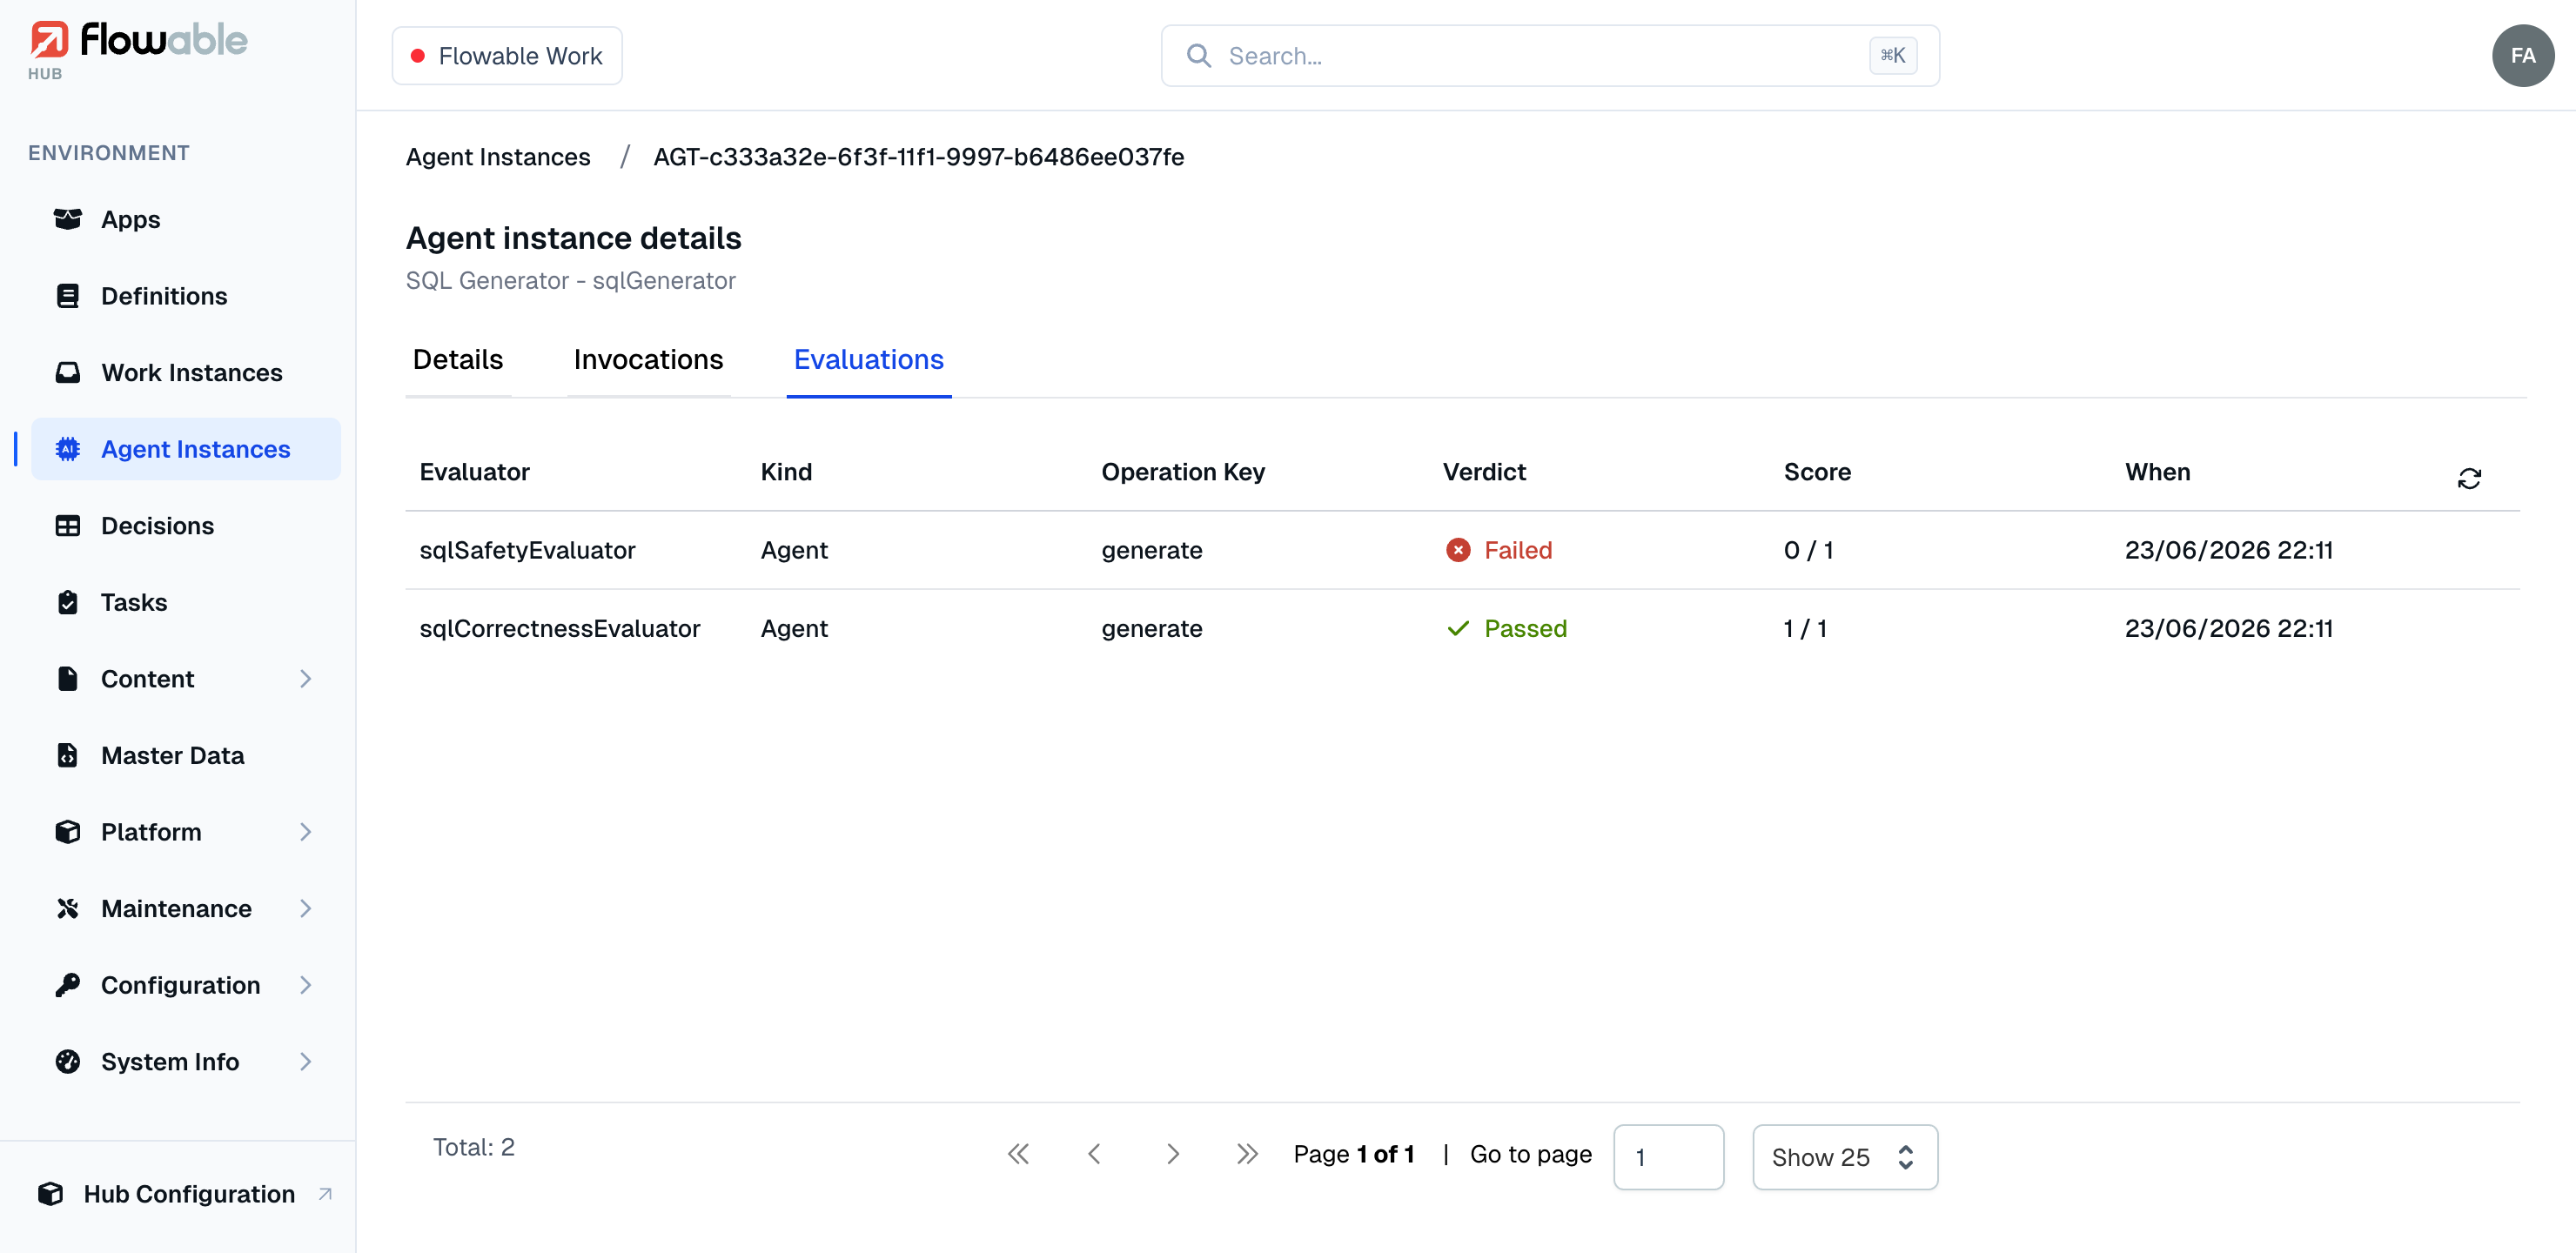This screenshot has height=1253, width=2576.
Task: Open Agent Instances in the sidebar
Action: click(186, 449)
